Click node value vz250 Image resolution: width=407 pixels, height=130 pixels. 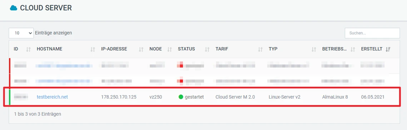point(155,97)
